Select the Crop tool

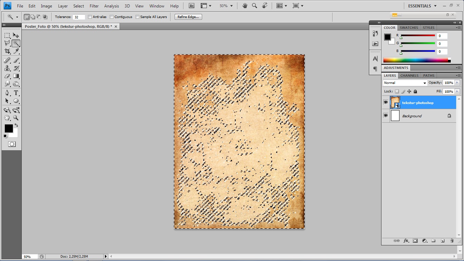tap(7, 51)
